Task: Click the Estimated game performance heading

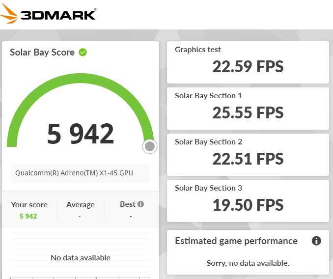Action: [x=236, y=241]
